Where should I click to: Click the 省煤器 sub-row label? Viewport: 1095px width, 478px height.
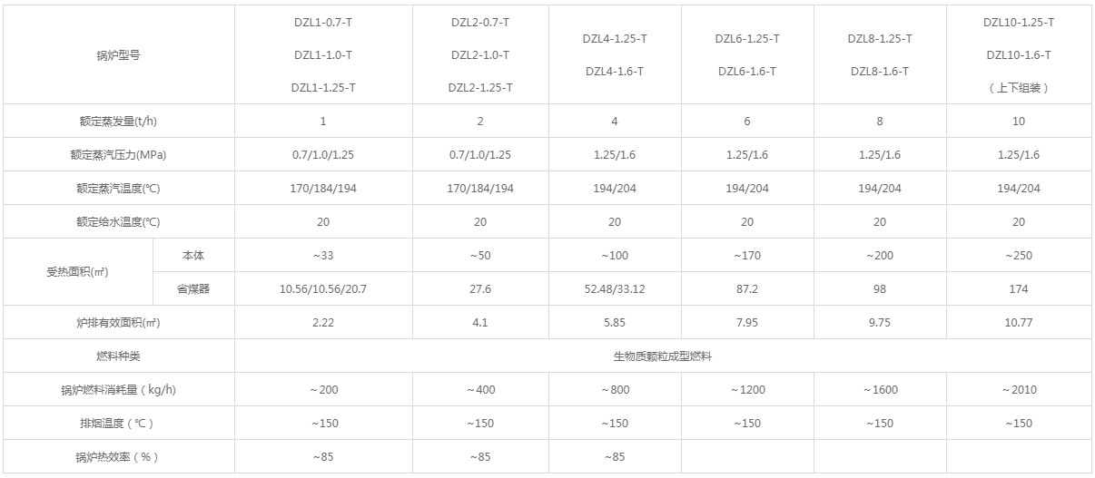(193, 289)
